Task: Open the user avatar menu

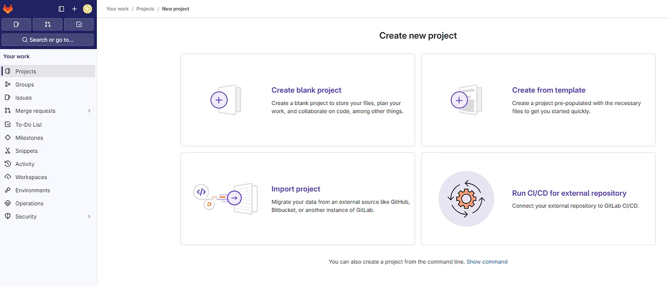Action: 87,9
